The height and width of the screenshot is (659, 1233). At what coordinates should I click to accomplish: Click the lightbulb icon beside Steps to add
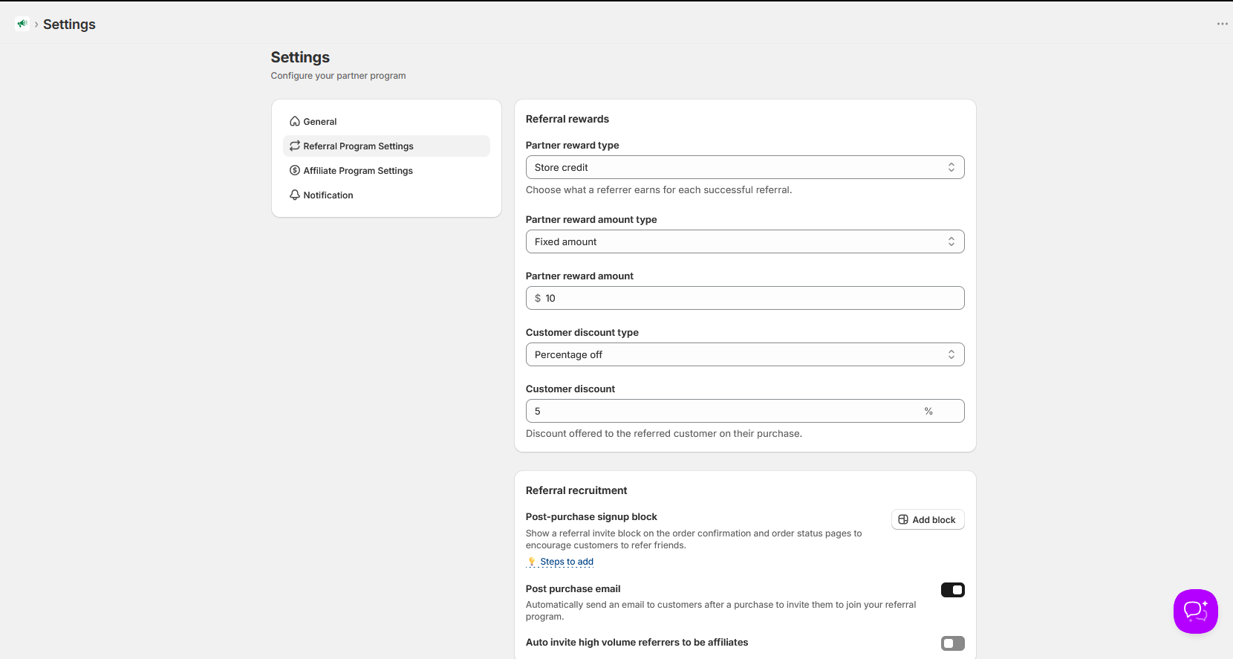coord(532,562)
